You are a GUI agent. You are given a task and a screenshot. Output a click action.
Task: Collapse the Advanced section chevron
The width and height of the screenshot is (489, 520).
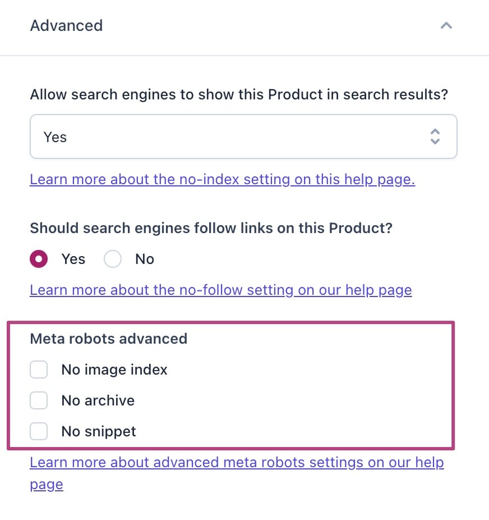click(x=446, y=26)
